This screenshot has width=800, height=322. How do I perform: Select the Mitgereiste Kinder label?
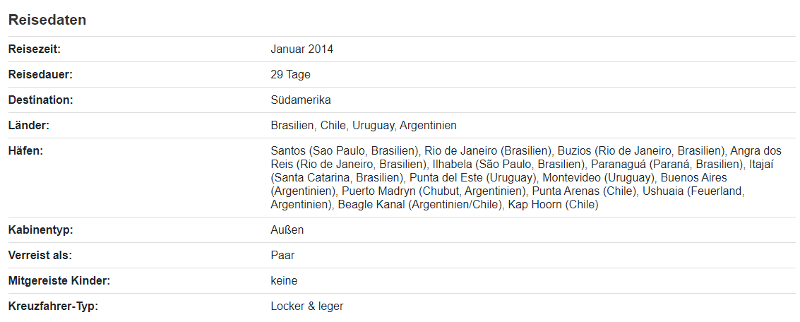coord(59,281)
